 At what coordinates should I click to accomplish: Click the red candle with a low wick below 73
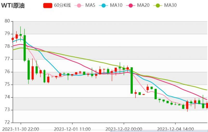click(187, 105)
